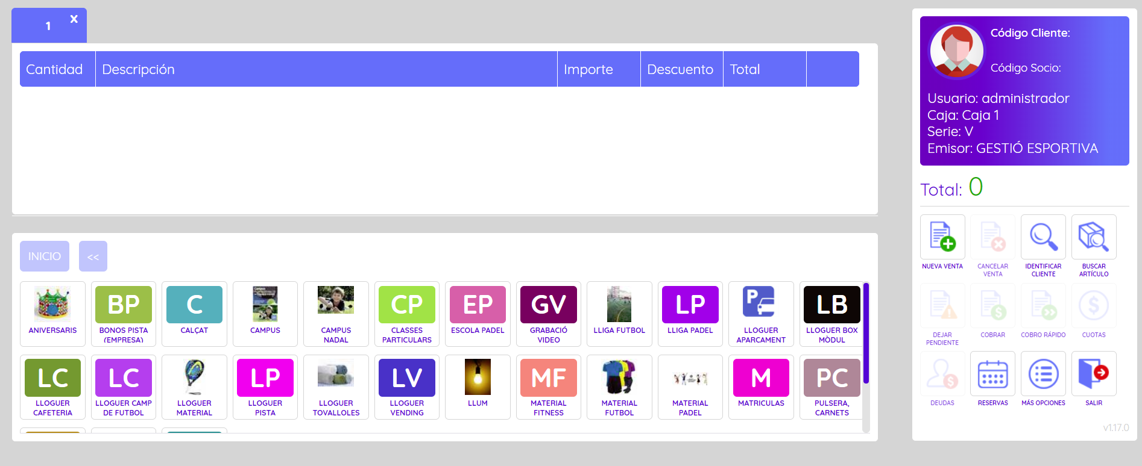Choose the Calçat category tile
The image size is (1142, 466).
click(x=194, y=314)
